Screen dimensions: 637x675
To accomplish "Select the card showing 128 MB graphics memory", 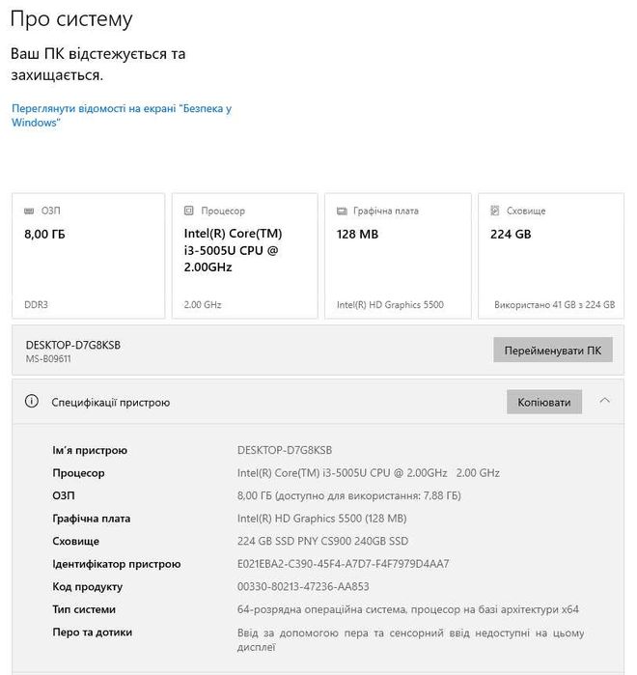I will click(x=394, y=256).
